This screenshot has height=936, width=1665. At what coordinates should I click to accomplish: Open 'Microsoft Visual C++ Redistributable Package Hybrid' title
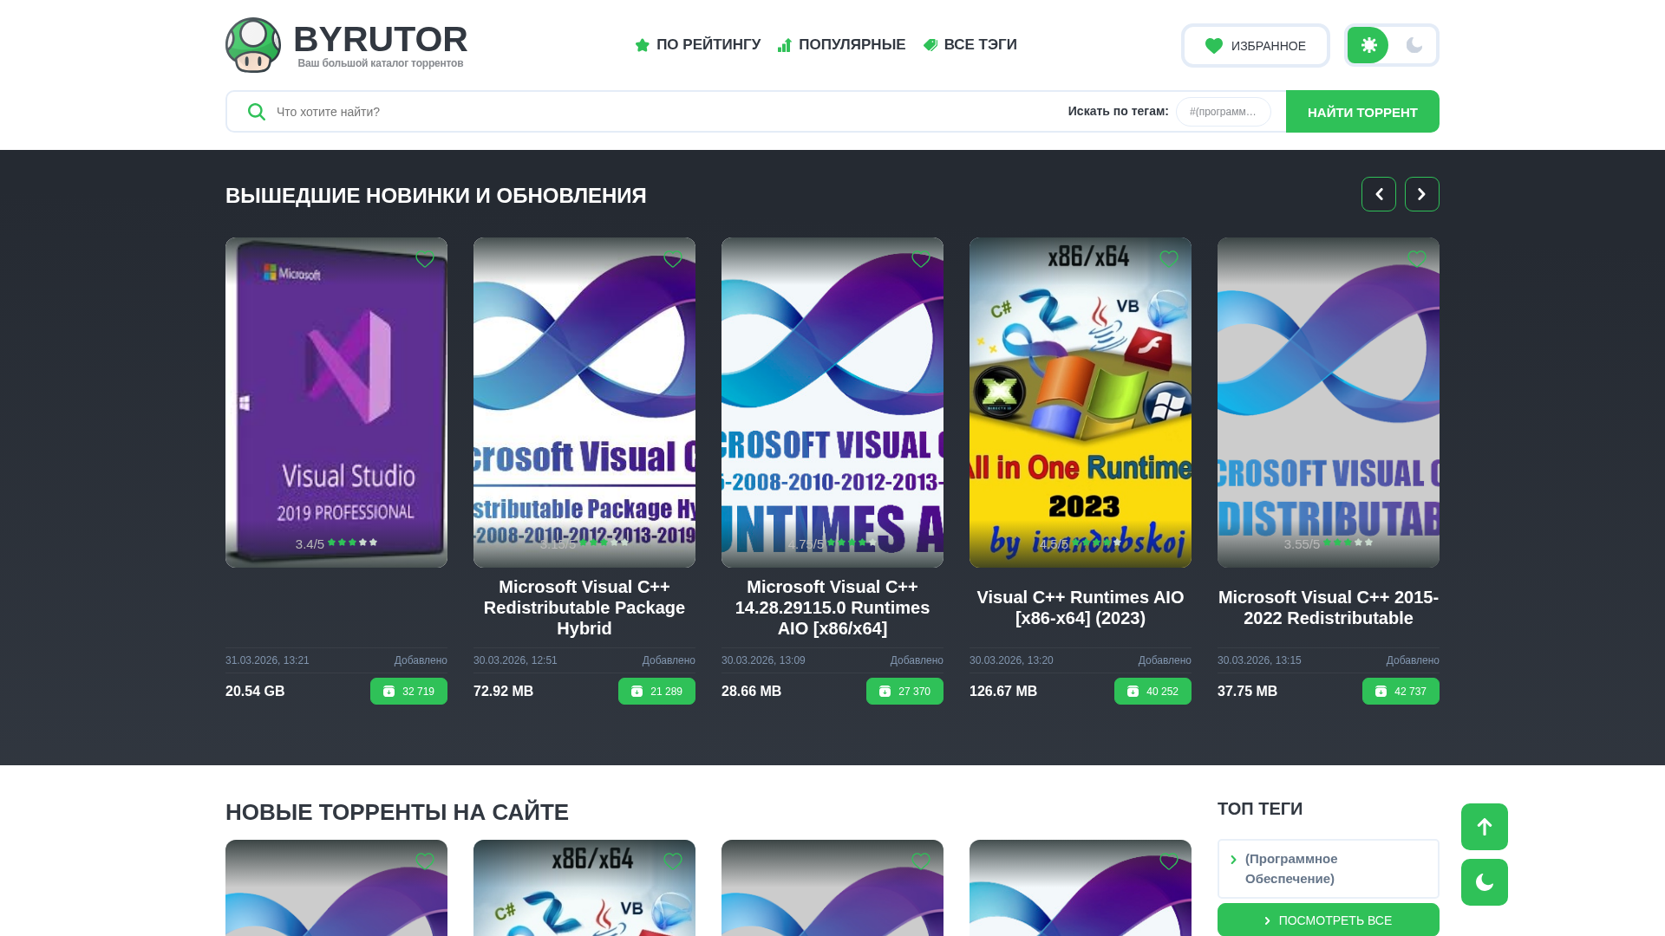point(584,608)
